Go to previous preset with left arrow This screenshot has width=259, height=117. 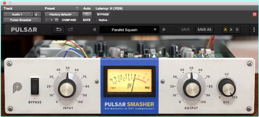[94, 29]
